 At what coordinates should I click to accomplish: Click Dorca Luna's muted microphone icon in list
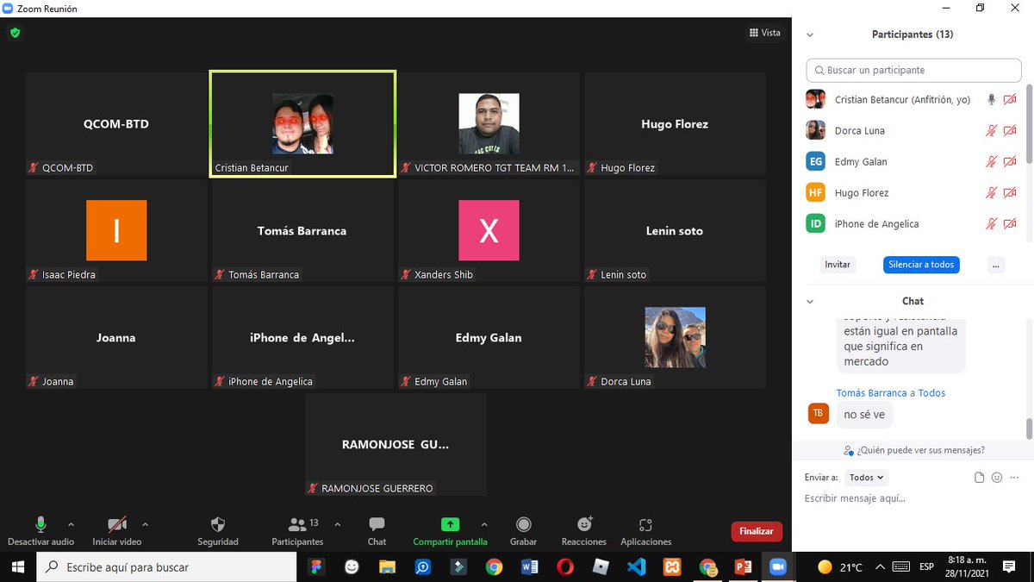(992, 131)
